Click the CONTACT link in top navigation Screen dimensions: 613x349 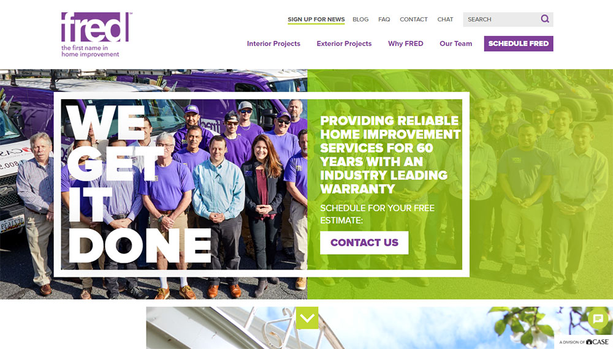(414, 19)
